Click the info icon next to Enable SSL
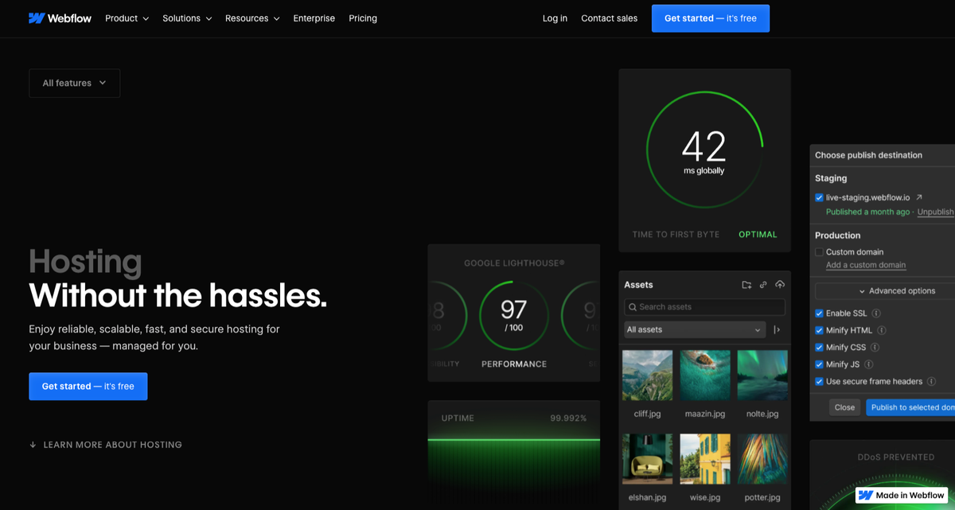Image resolution: width=955 pixels, height=510 pixels. (876, 313)
